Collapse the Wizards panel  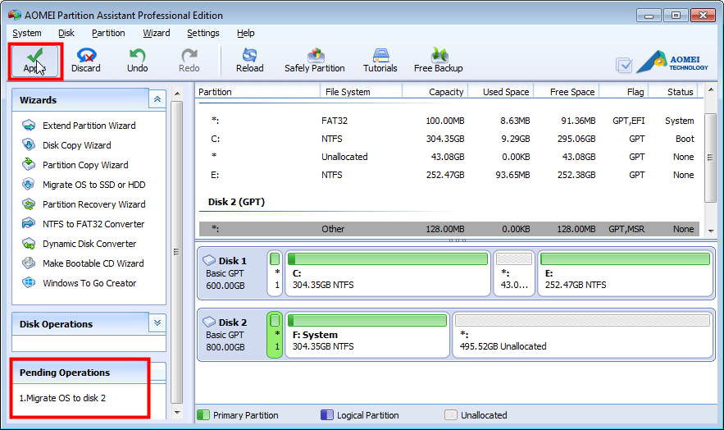(x=157, y=99)
